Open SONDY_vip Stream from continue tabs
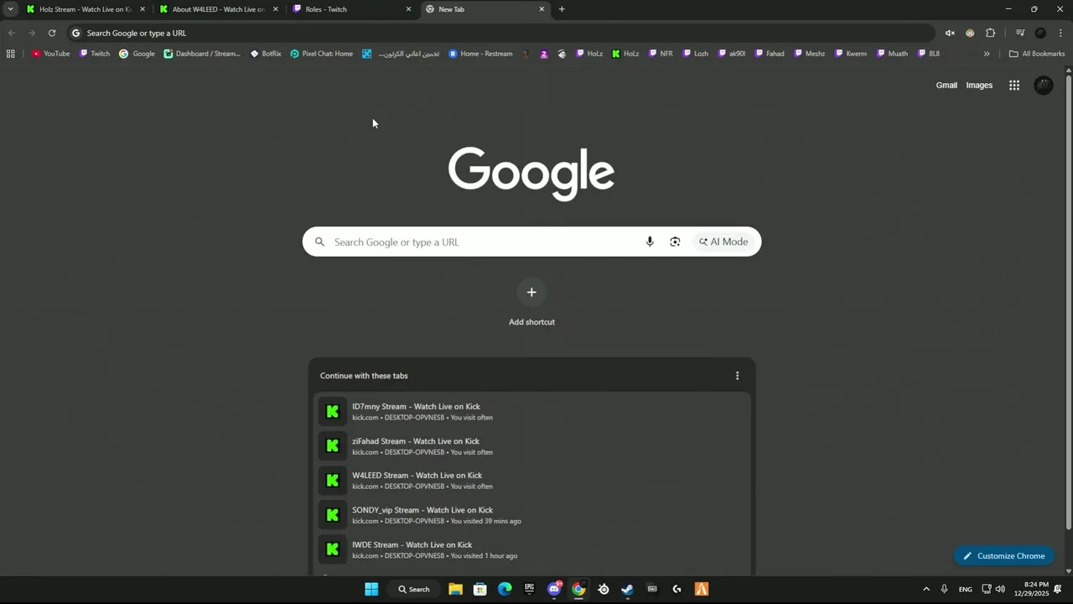The image size is (1073, 604). click(531, 514)
